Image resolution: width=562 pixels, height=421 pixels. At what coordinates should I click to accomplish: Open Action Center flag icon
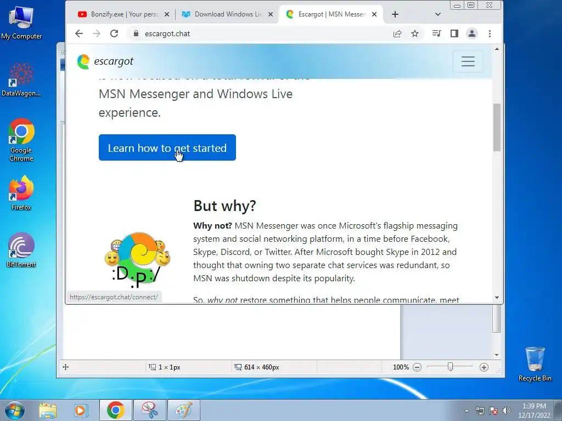click(x=493, y=411)
